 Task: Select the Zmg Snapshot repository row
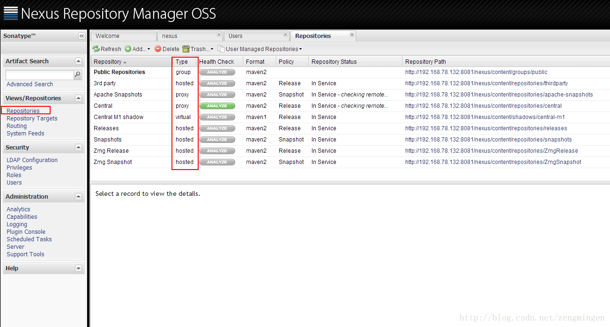click(x=350, y=162)
